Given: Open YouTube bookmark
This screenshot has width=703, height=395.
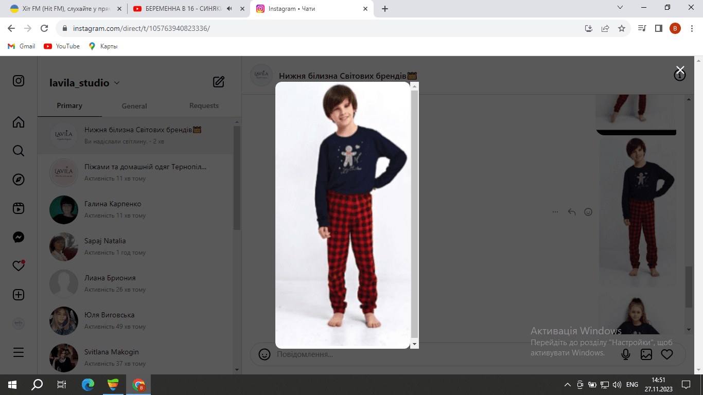Looking at the screenshot, I should tap(62, 46).
